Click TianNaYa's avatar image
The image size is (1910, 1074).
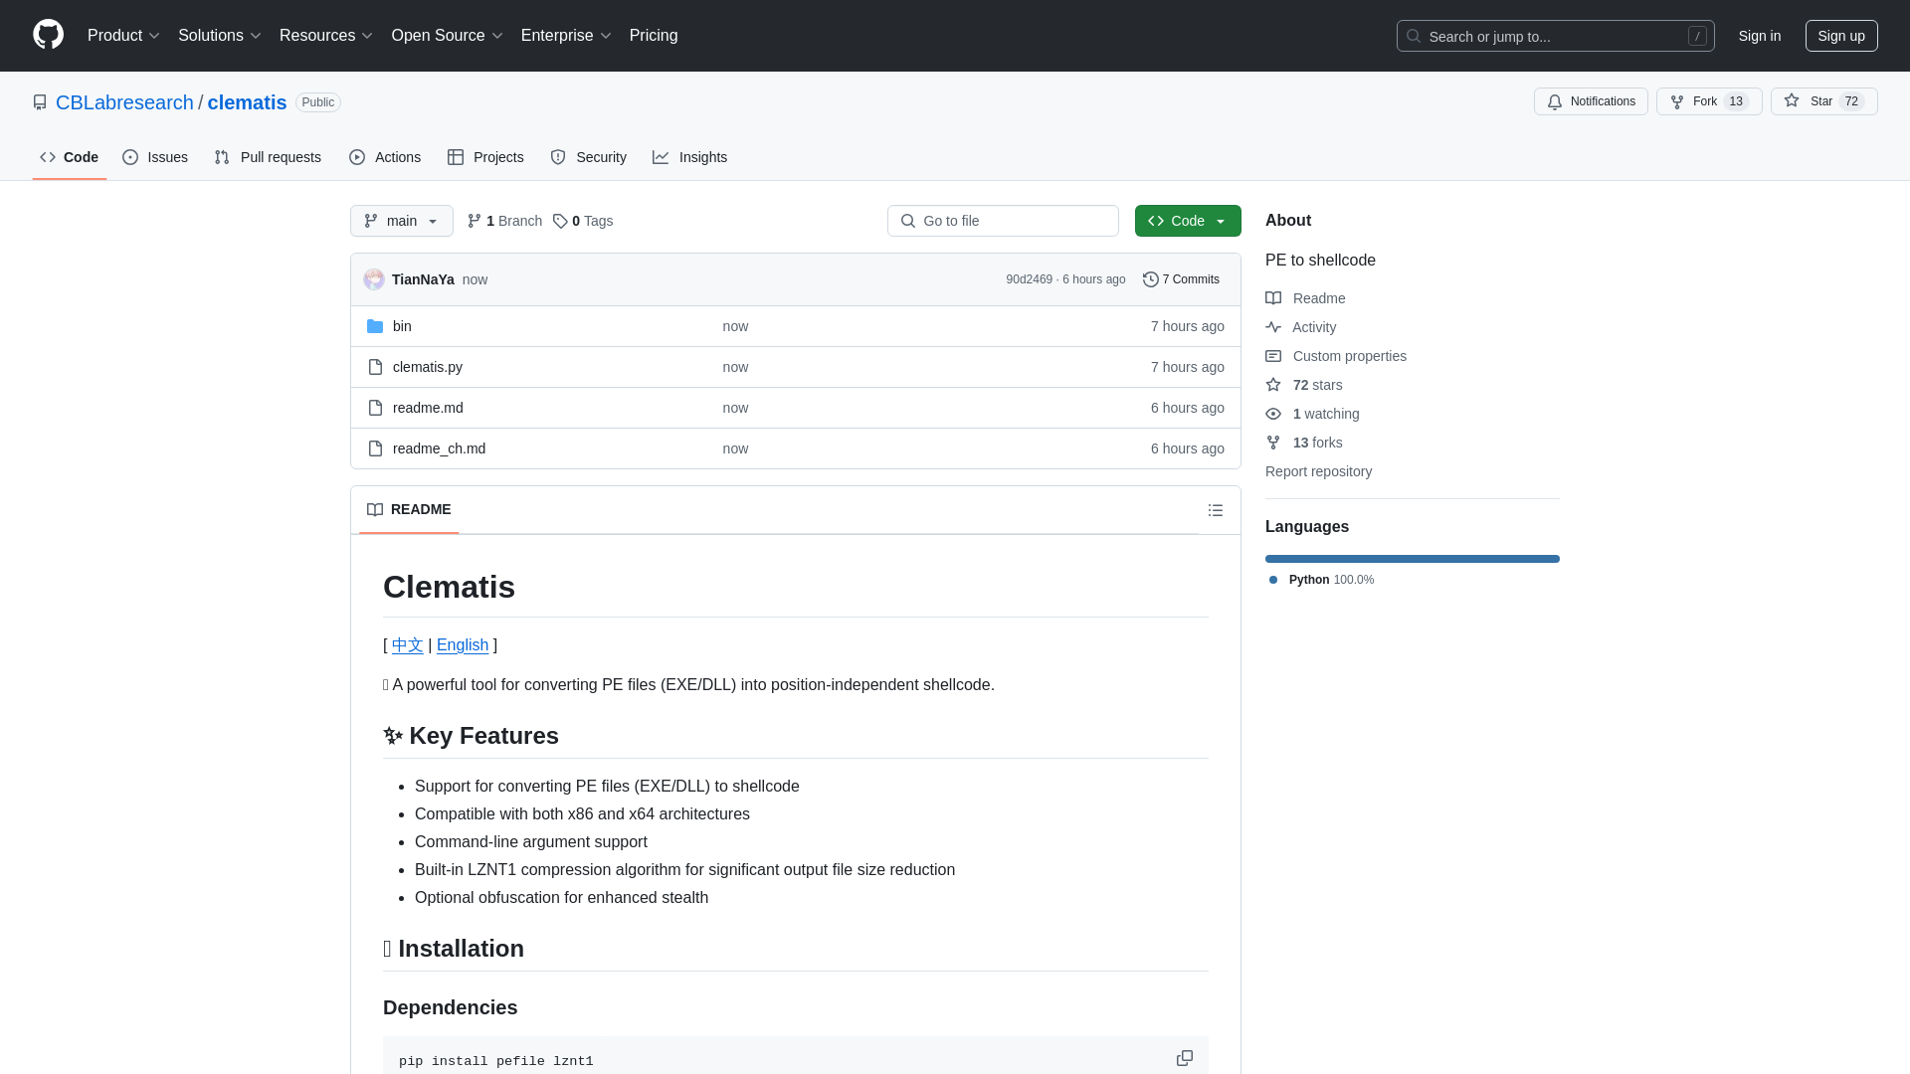[x=374, y=279]
